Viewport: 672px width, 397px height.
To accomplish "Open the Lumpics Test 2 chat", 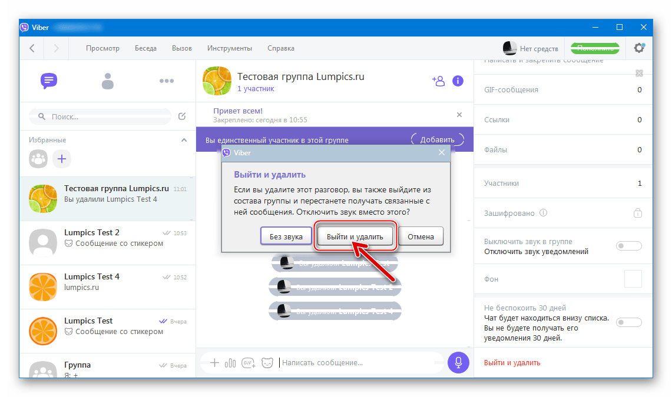I will tap(108, 243).
